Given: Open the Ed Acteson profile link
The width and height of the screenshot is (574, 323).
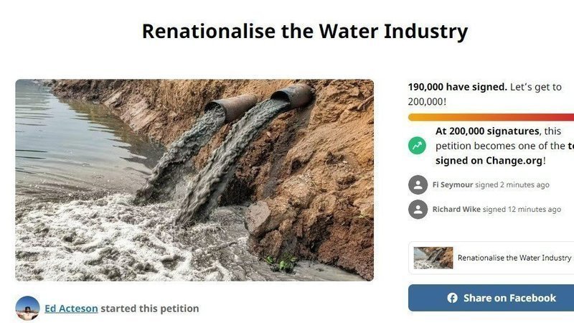Looking at the screenshot, I should (71, 309).
